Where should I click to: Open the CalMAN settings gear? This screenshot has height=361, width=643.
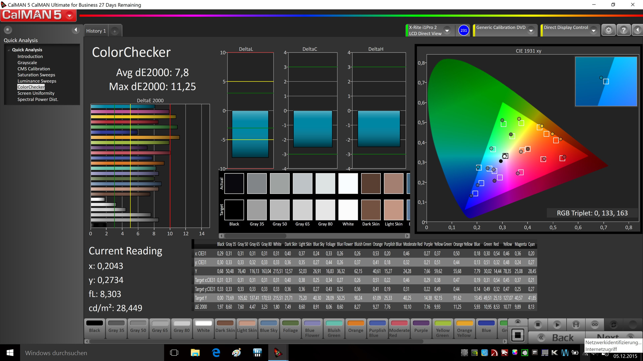point(609,30)
